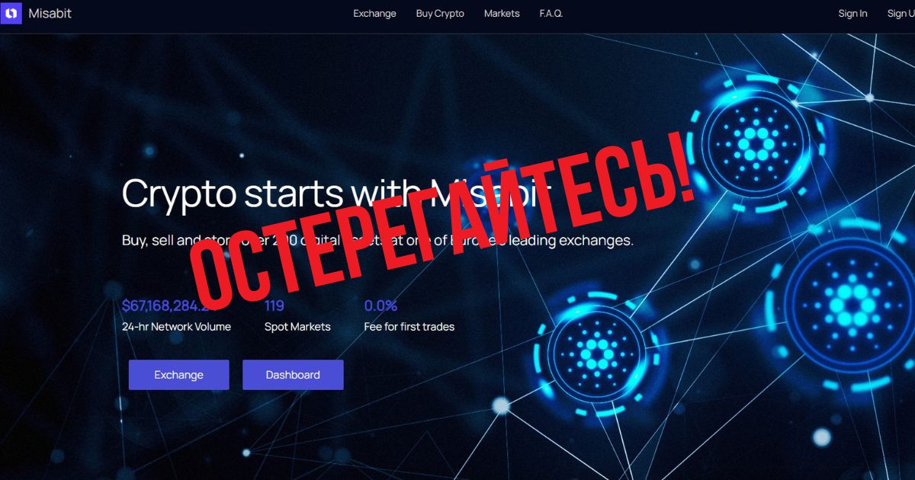
Task: Click the 119 spot markets number
Action: 274,306
